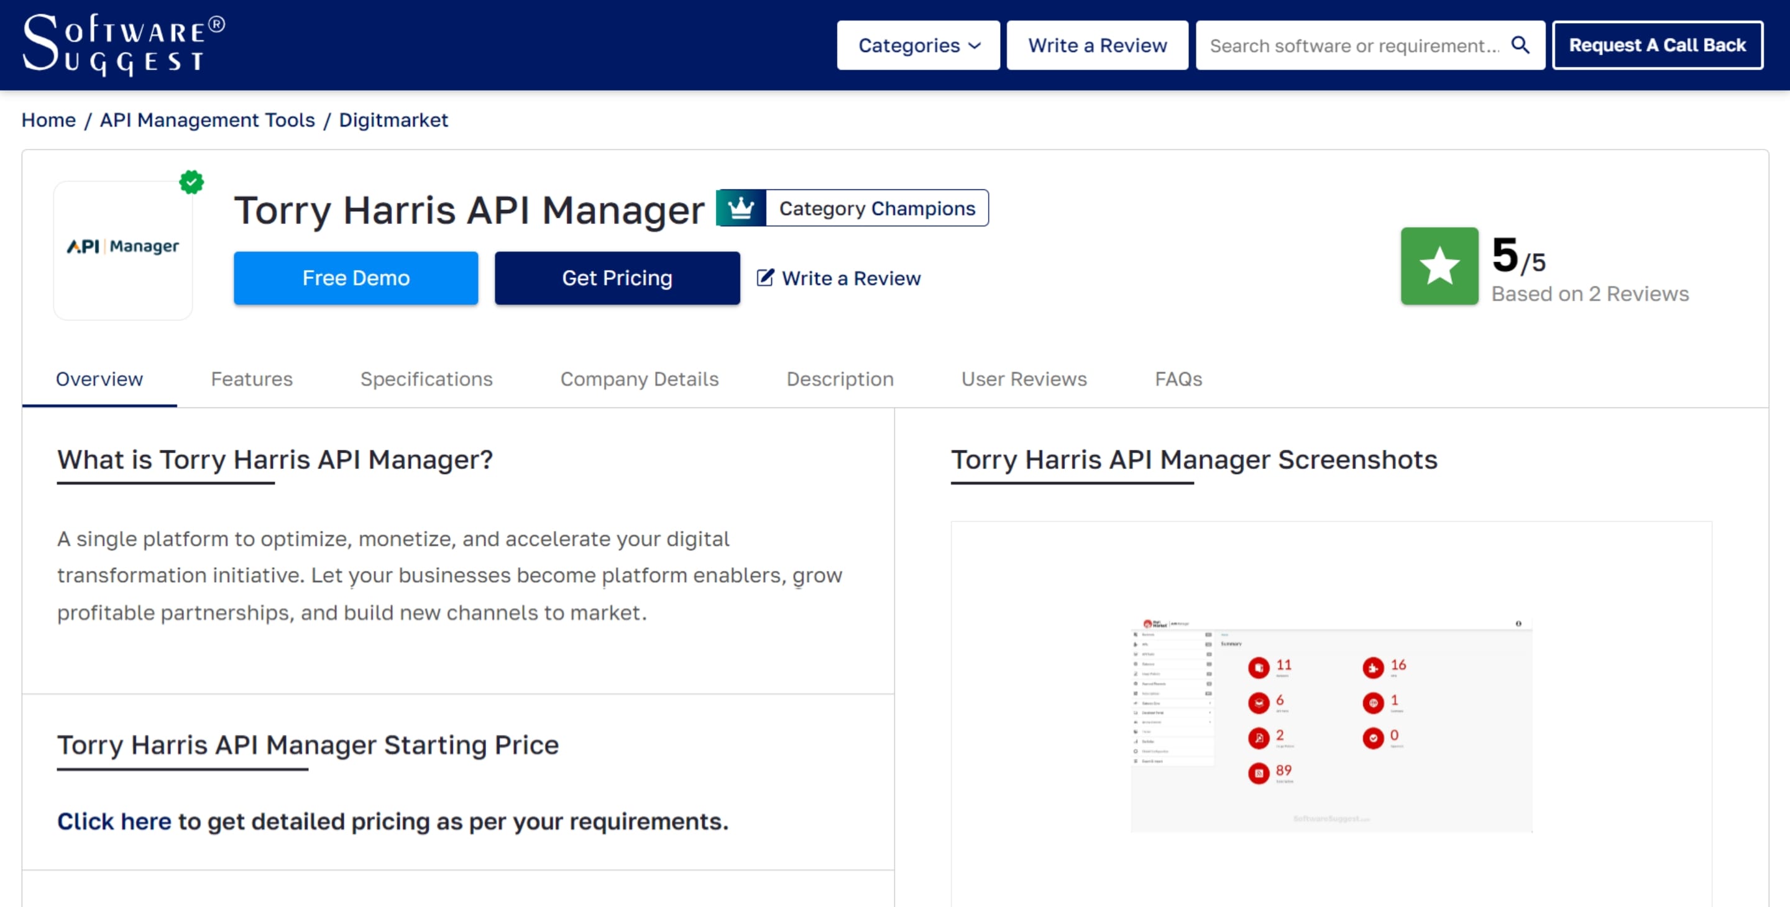The image size is (1790, 907).
Task: Open API Management Tools breadcrumb
Action: tap(207, 120)
